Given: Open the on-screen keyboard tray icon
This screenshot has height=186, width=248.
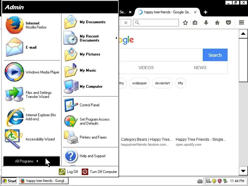Looking at the screenshot, I should coord(200,181).
